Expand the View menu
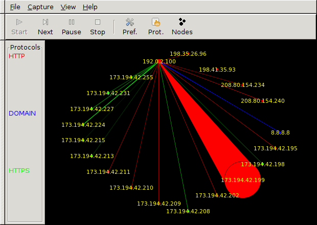Screen dimensions: 317x225 tap(68, 7)
